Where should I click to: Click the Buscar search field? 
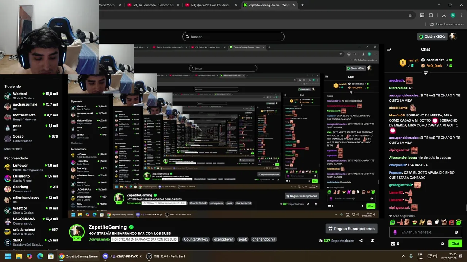(x=233, y=37)
